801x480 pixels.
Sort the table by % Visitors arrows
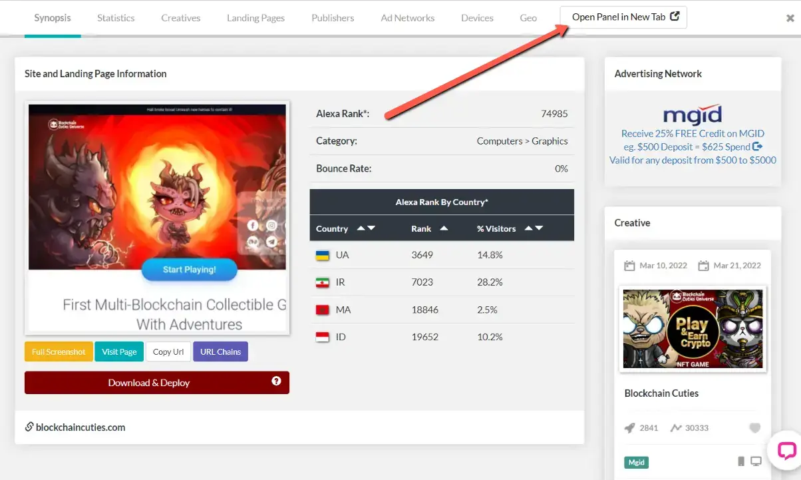(x=534, y=228)
